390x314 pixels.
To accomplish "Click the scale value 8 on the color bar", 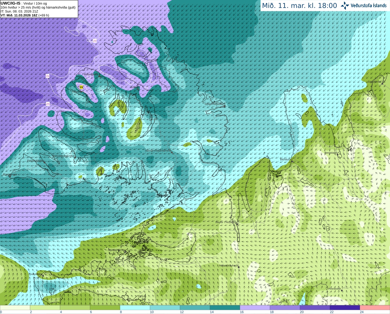I will 121,312.
